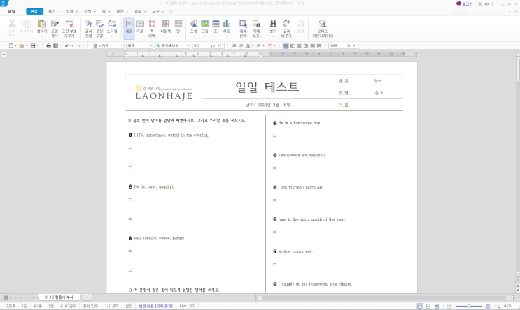Enable align right paragraph alignment
The image size is (520, 310).
tap(306, 45)
